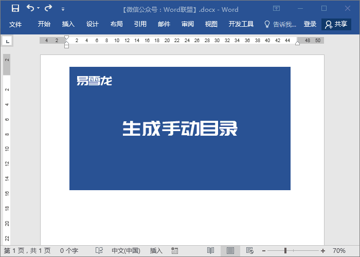Screen dimensions: 360x257
Task: Click the vertical ruler at mark 10
Action: coord(7,149)
